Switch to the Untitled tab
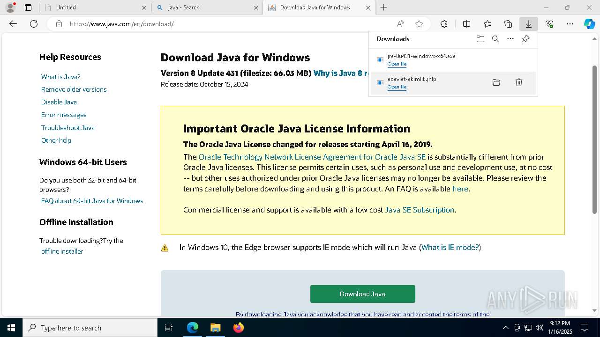This screenshot has width=600, height=337. coord(94,7)
